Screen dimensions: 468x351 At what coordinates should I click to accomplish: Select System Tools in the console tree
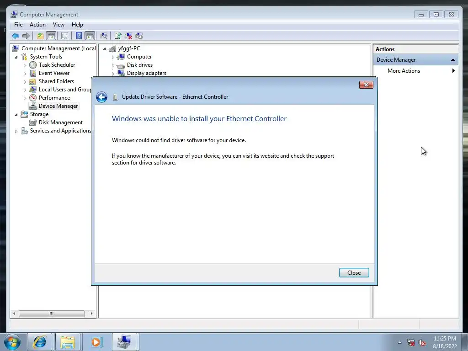[x=46, y=57]
